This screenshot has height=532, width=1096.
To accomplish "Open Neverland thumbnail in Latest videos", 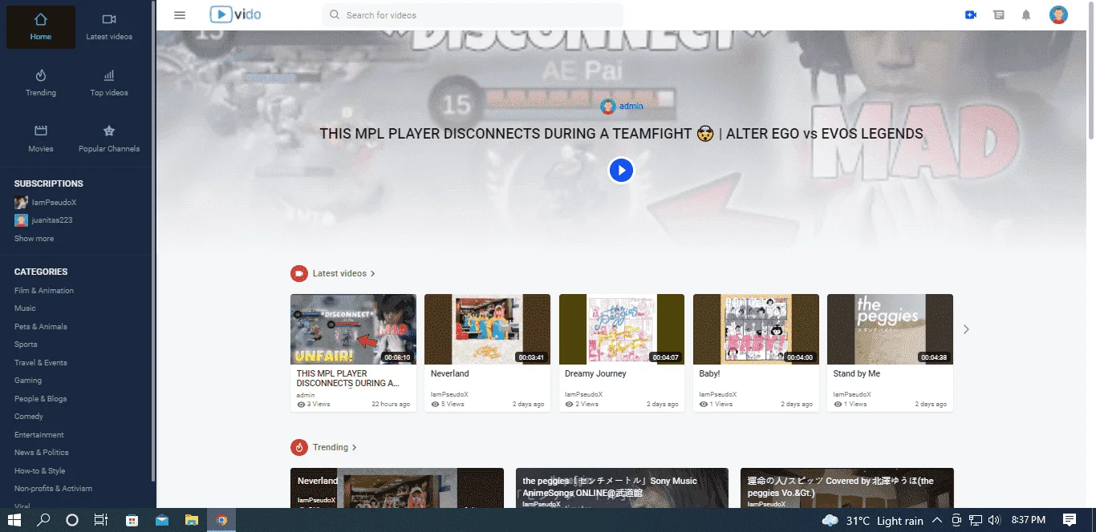I will (487, 329).
